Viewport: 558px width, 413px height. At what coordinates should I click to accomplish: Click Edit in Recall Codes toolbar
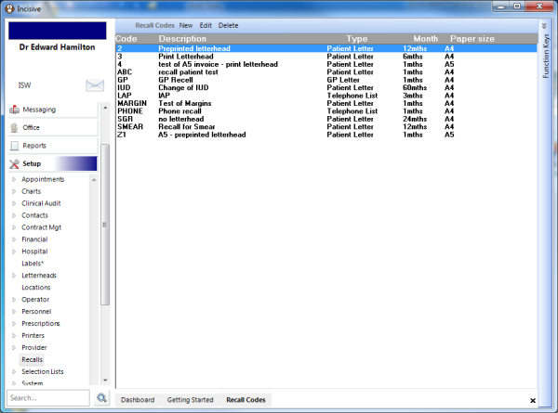(x=206, y=26)
